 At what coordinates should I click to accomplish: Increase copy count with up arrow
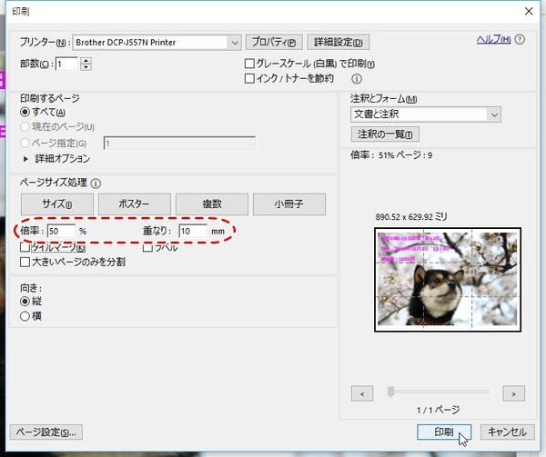pyautogui.click(x=86, y=61)
